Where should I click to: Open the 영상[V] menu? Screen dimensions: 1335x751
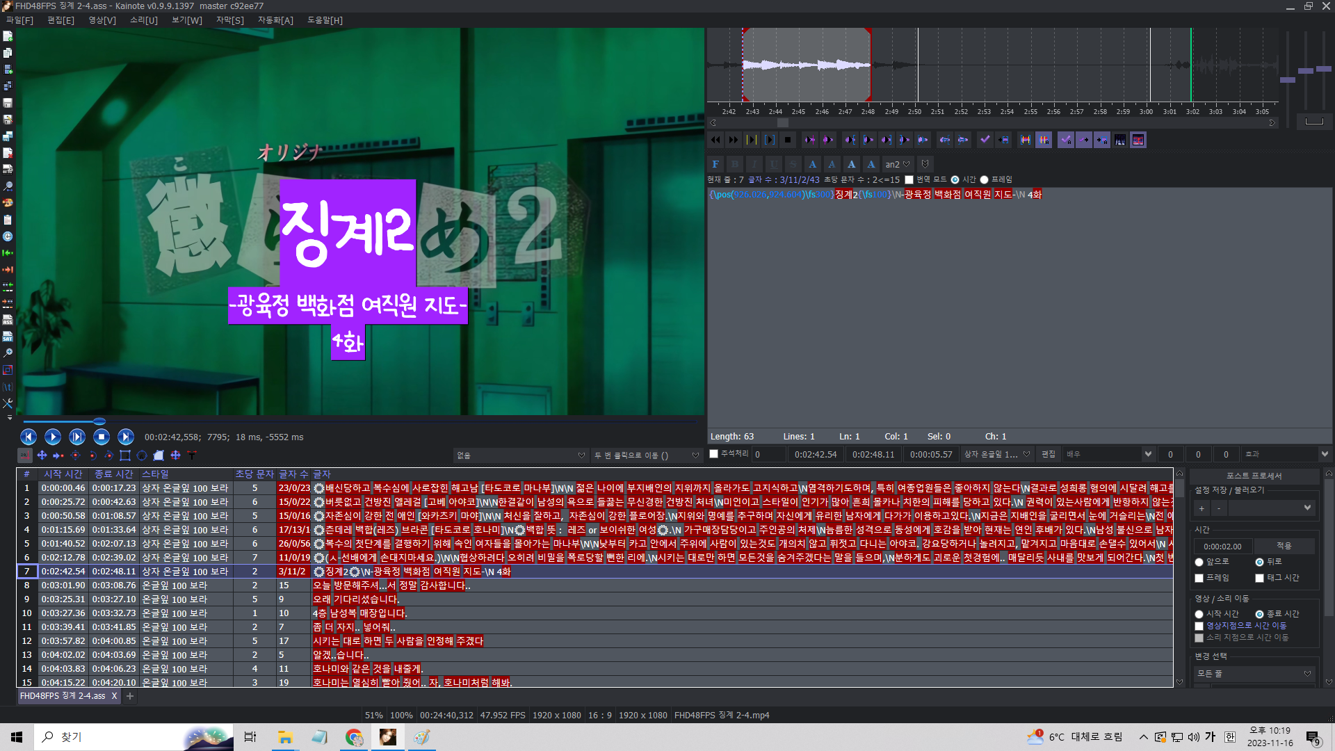[102, 20]
